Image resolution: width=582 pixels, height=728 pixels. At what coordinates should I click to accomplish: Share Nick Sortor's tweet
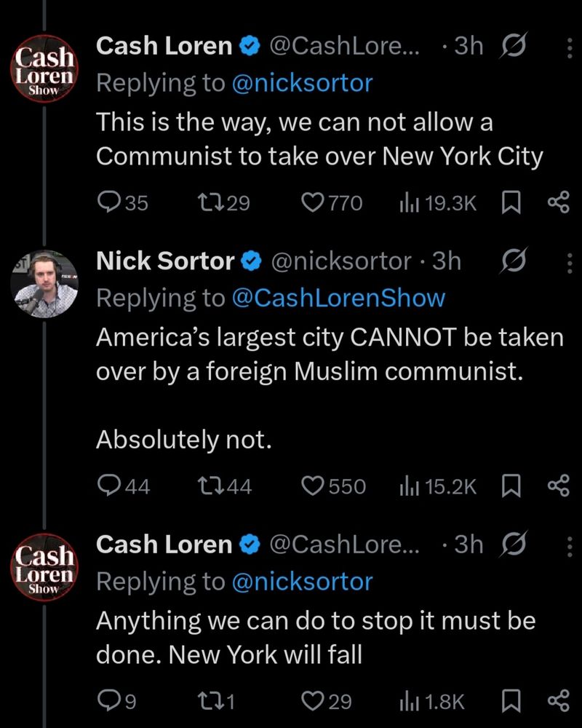557,485
